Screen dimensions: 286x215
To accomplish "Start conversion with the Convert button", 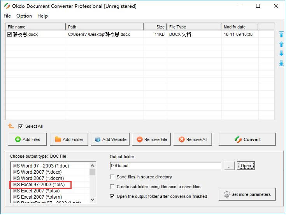I will [x=247, y=139].
